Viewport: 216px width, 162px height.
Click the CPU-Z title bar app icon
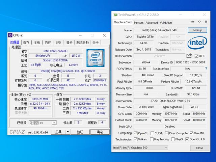(x=10, y=35)
